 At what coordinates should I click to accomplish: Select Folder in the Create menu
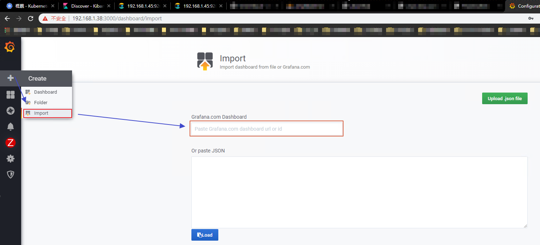click(x=47, y=103)
